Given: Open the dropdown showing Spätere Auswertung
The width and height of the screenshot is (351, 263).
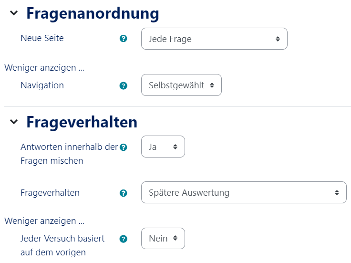Looking at the screenshot, I should (x=244, y=193).
